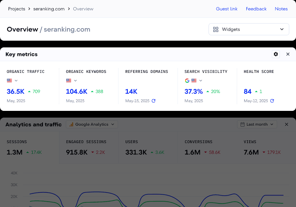Open Google Analytics source dropdown
Screen dimensions: 296x207
tap(92, 124)
